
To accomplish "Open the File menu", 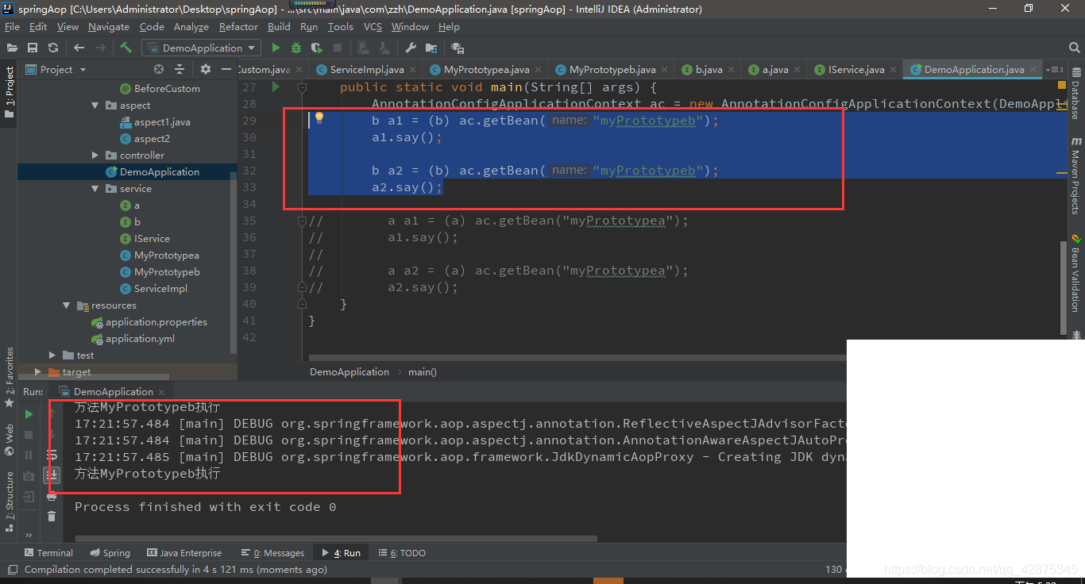I will (12, 26).
